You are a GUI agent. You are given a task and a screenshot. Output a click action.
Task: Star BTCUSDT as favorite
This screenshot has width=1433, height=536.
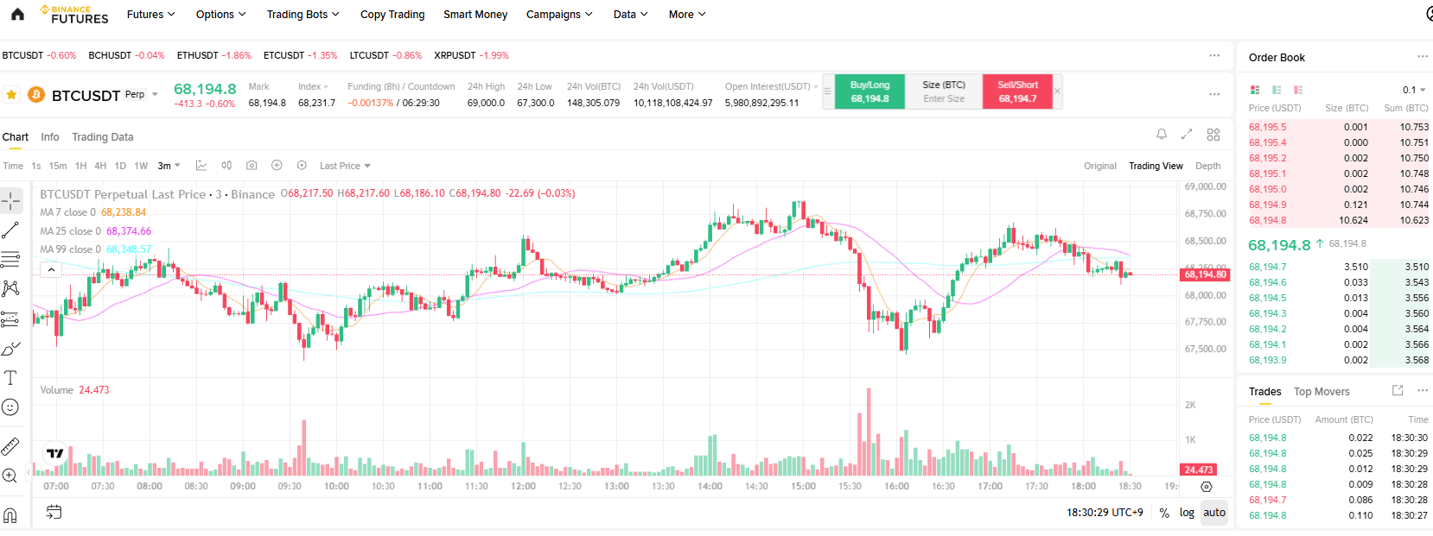[11, 95]
